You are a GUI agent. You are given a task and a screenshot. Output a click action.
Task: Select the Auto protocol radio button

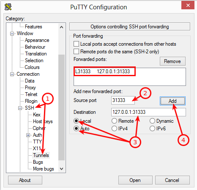[x=76, y=129]
